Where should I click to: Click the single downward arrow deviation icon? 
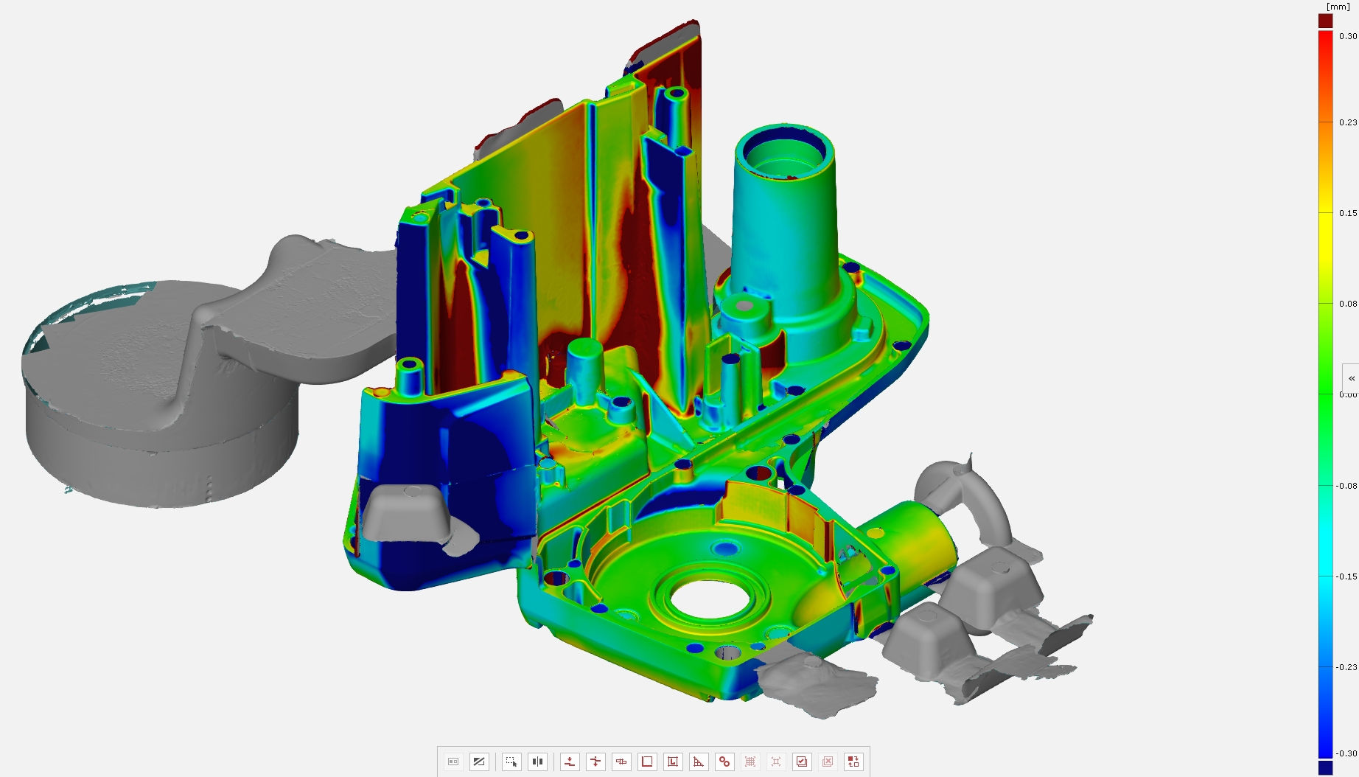570,762
